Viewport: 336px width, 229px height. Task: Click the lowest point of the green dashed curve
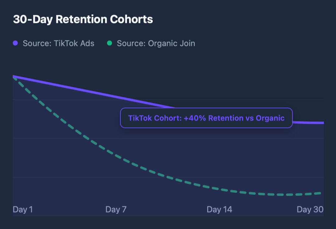pos(286,195)
